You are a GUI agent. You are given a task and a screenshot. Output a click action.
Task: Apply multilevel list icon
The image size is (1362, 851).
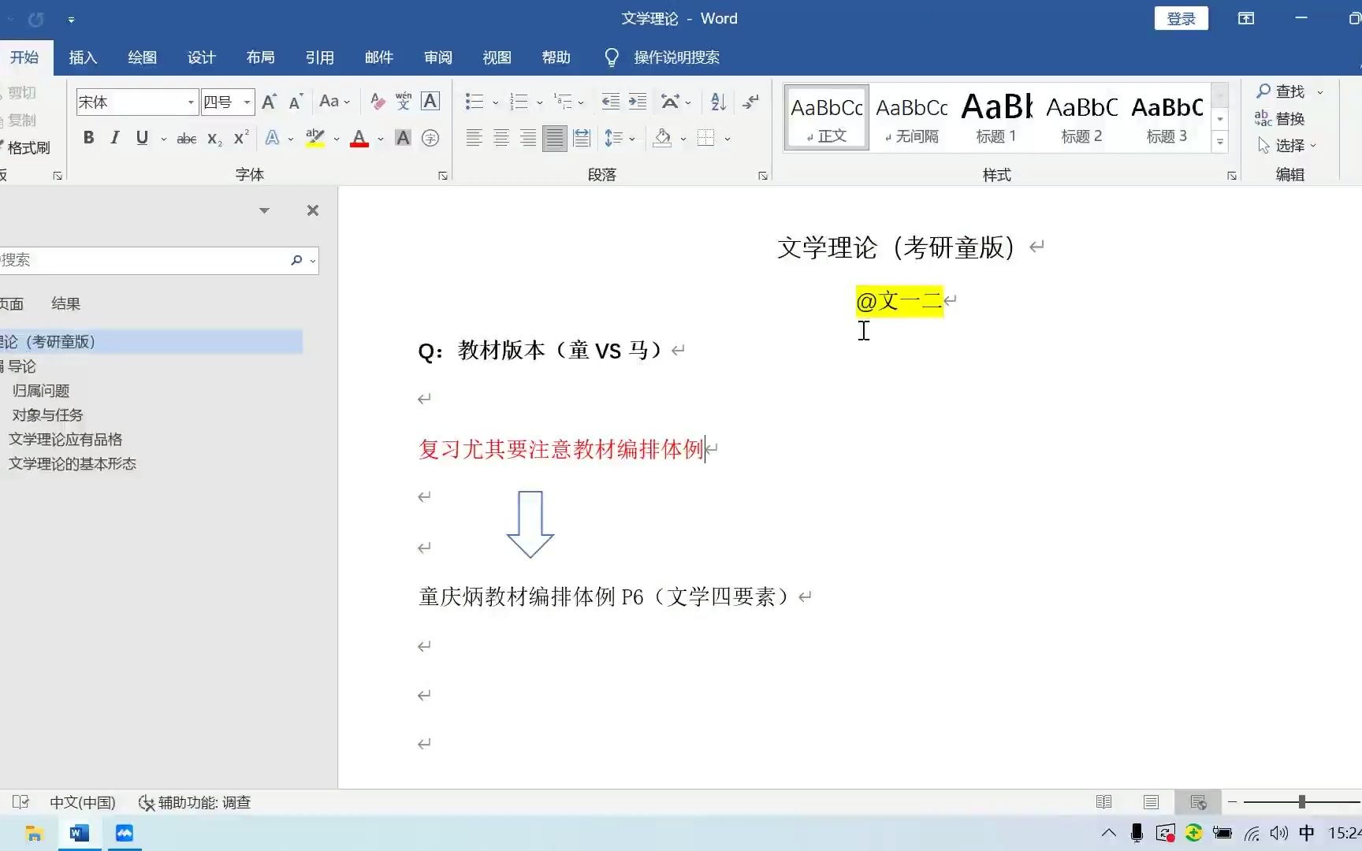point(563,101)
